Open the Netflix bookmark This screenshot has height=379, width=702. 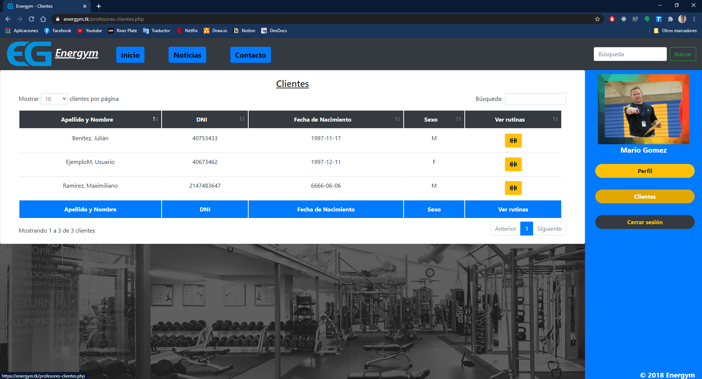tap(187, 31)
